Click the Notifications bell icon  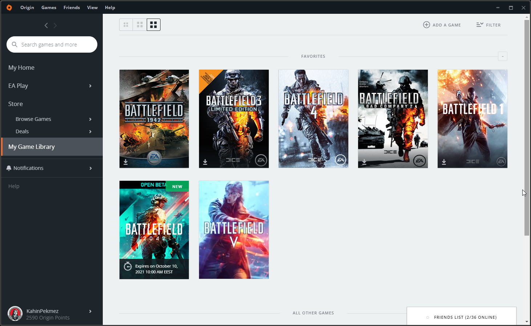click(x=9, y=168)
